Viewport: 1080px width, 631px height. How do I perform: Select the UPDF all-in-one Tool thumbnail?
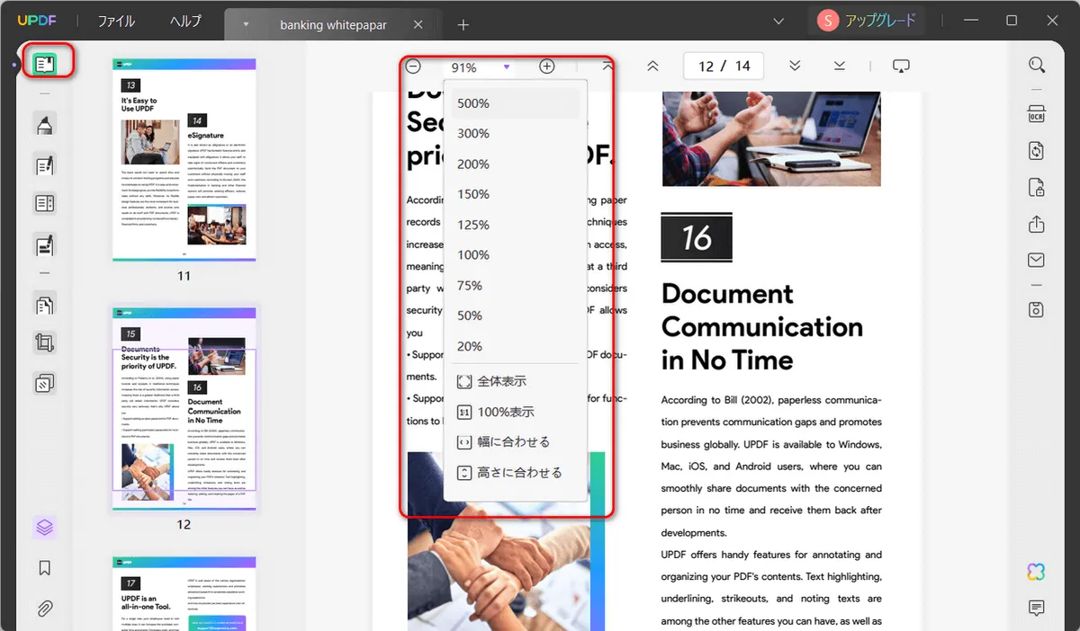[x=184, y=593]
